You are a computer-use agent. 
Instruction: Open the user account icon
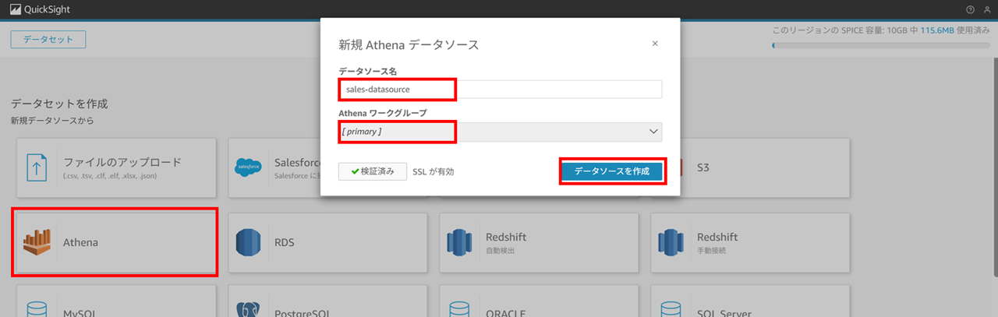[987, 9]
